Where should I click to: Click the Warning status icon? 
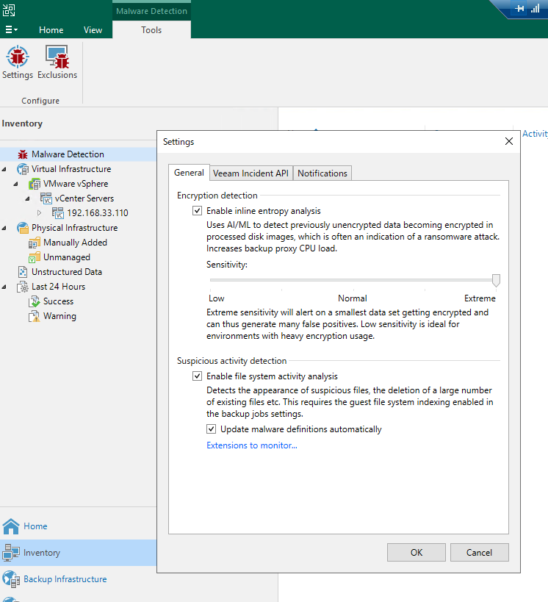point(35,316)
